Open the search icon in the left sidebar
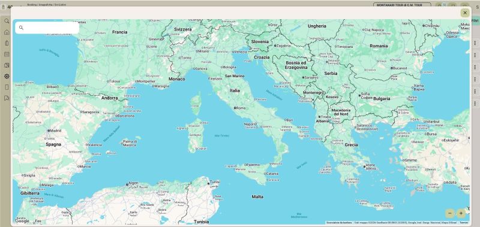480x227 pixels. (x=7, y=21)
